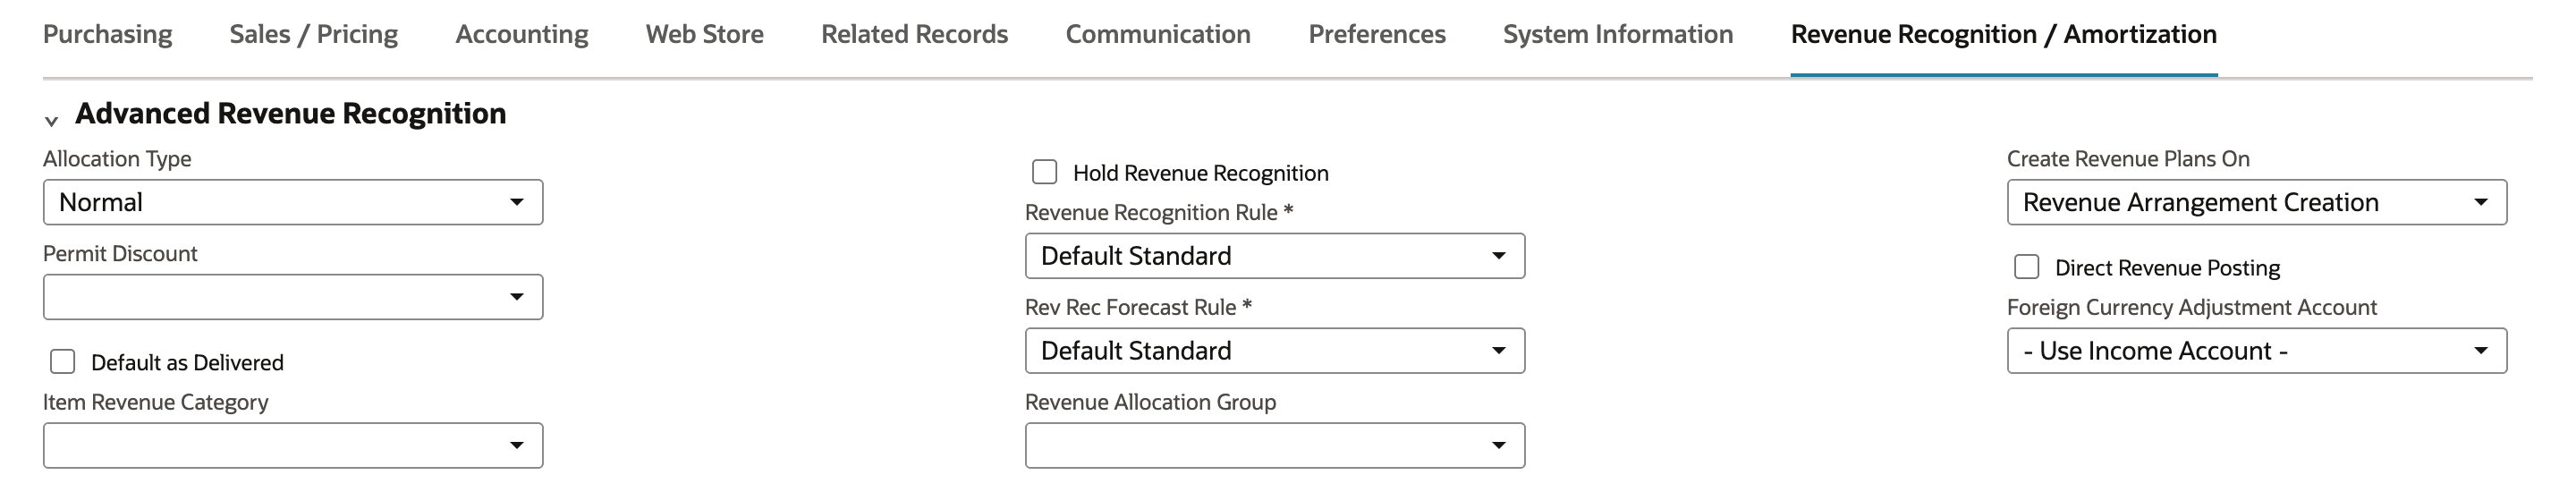Screen dimensions: 2576x492
Task: Click the Allocation Type label
Action: (117, 159)
